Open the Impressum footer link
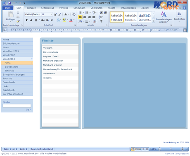This screenshot has height=156, width=190. 183,154
